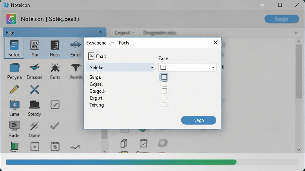This screenshot has height=171, width=305.
Task: Select the yellow pencil tool
Action: tap(14, 89)
